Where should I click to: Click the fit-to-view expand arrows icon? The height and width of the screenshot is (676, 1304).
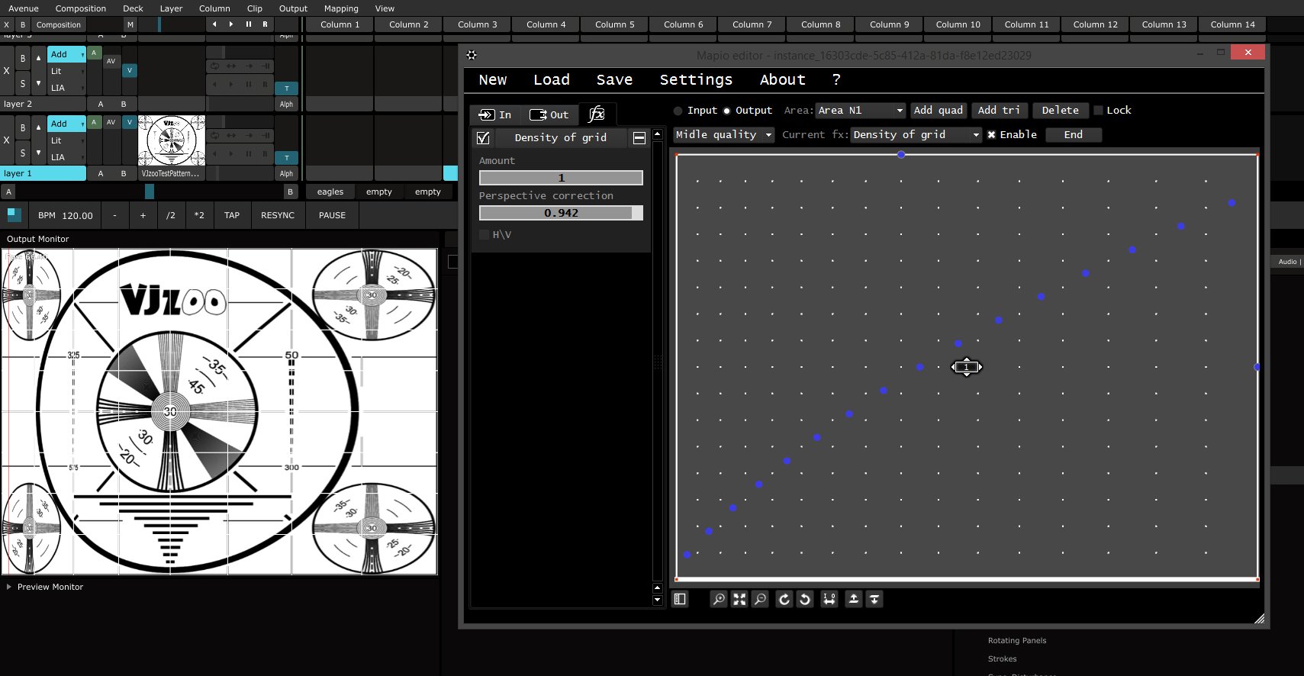[739, 600]
